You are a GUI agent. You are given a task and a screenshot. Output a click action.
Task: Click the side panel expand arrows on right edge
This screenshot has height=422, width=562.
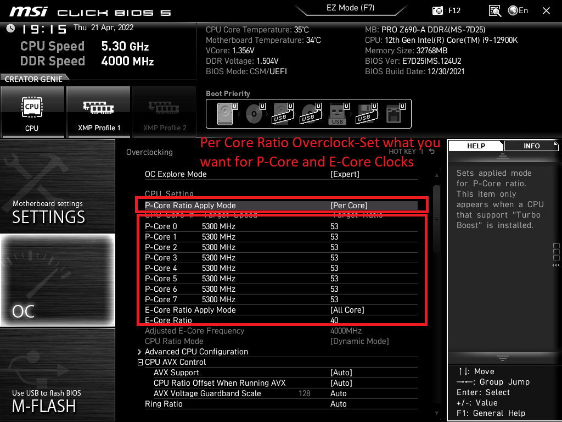[x=556, y=265]
